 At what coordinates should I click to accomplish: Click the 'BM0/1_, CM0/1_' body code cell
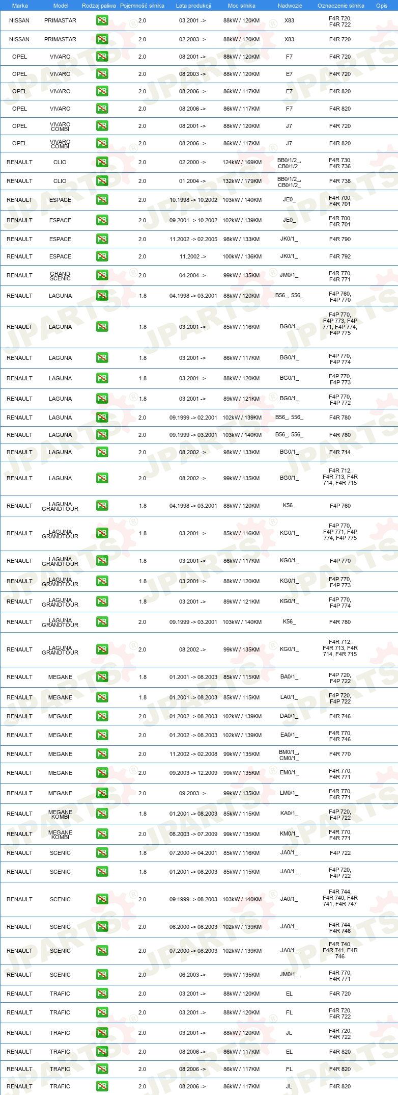click(x=289, y=754)
